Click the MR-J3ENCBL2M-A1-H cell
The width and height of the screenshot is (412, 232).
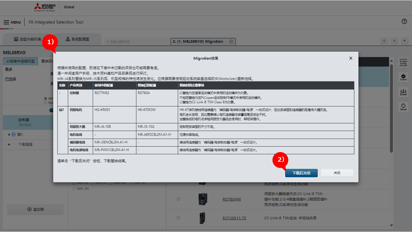tap(114, 142)
